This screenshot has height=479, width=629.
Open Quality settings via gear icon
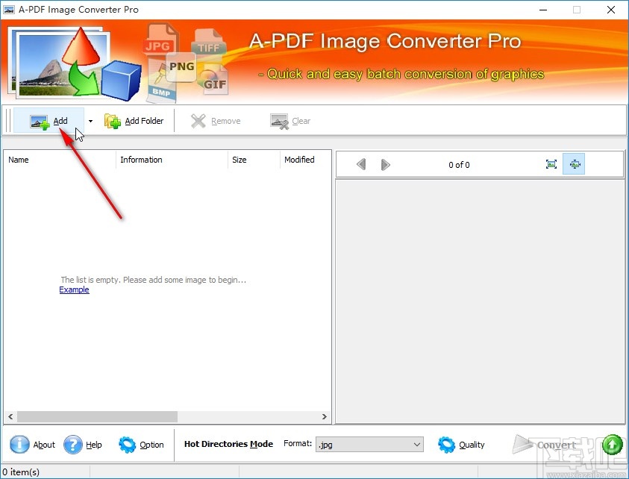tap(446, 445)
